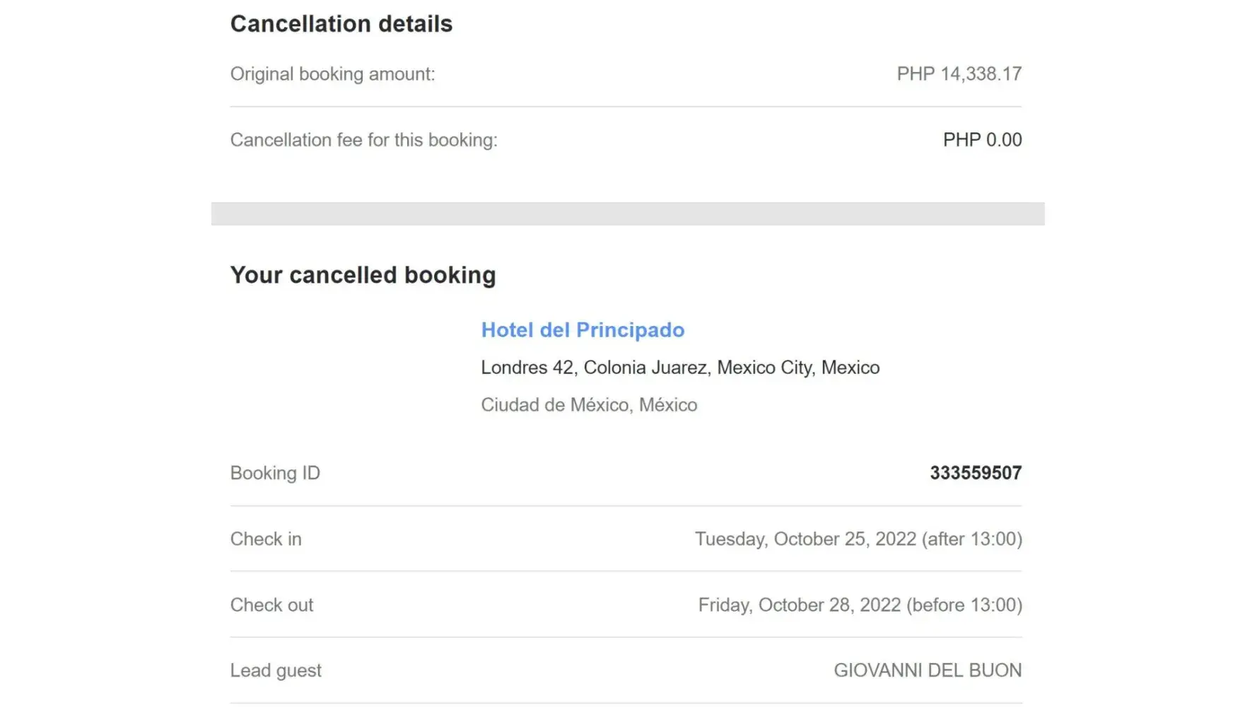The width and height of the screenshot is (1257, 707).
Task: Select the PHP 14,338.17 amount
Action: pyautogui.click(x=959, y=74)
